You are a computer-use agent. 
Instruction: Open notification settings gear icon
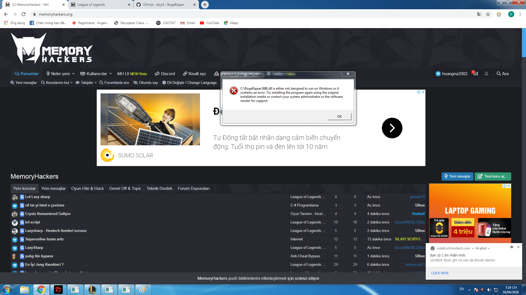pyautogui.click(x=511, y=247)
